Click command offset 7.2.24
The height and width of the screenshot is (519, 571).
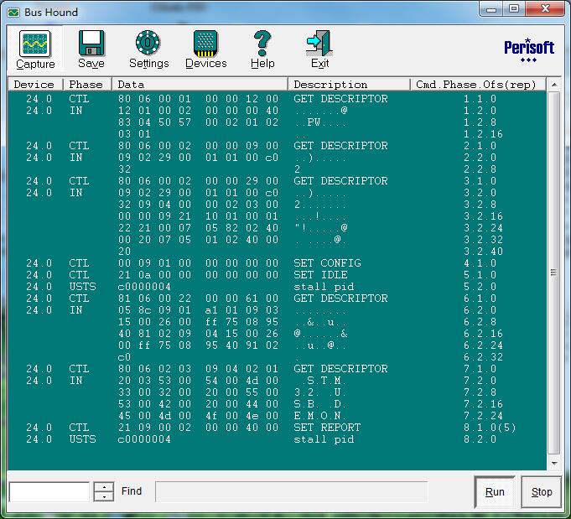pyautogui.click(x=483, y=416)
